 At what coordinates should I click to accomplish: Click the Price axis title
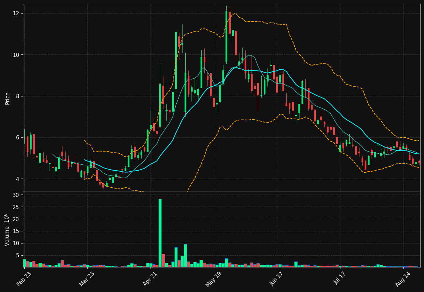click(8, 98)
